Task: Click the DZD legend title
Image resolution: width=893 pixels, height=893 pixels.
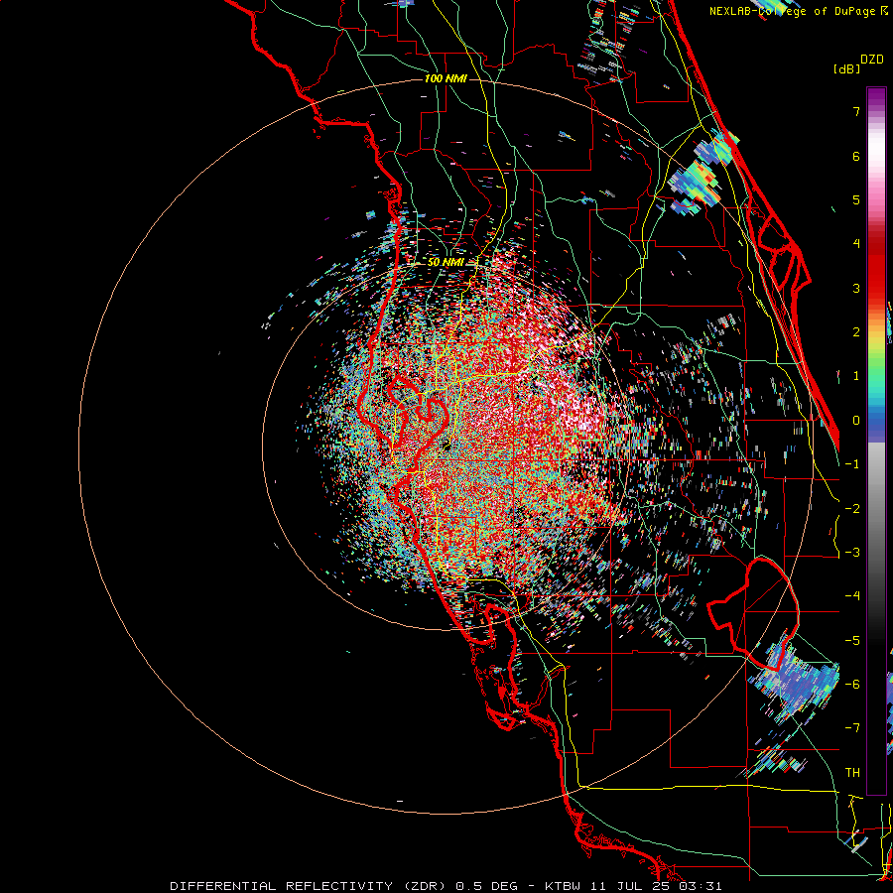Action: click(872, 60)
